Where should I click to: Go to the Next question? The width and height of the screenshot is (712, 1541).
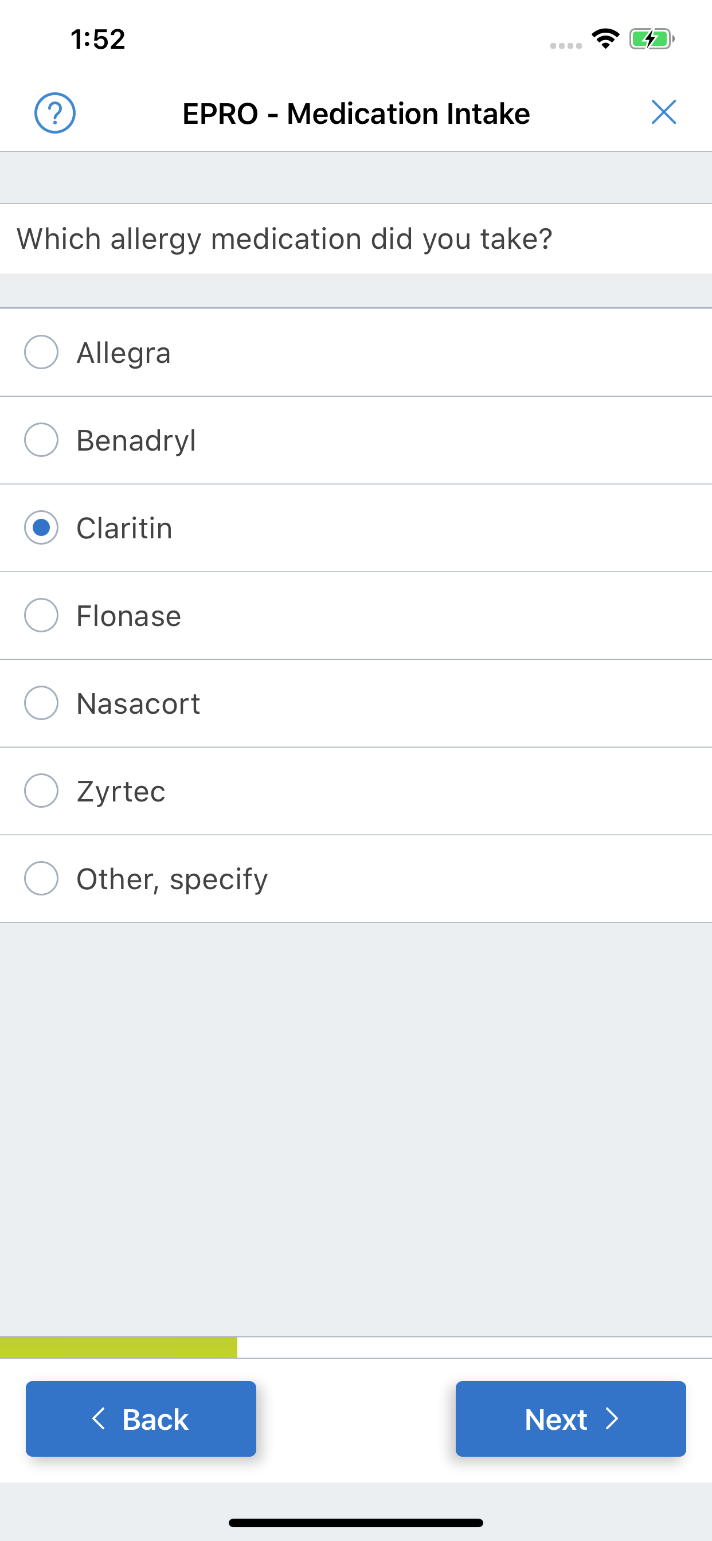[571, 1419]
